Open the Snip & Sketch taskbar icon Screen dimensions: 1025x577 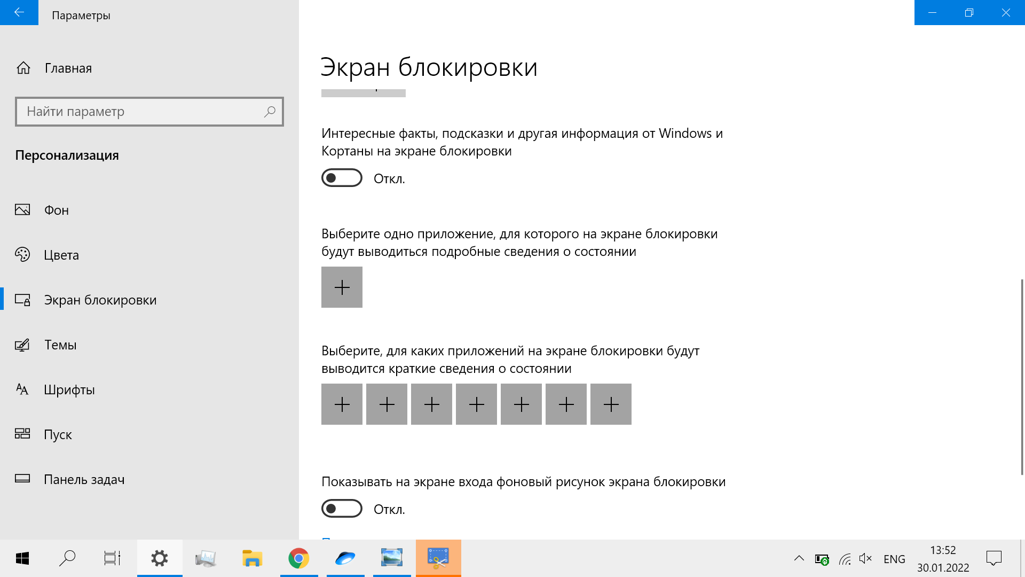point(438,558)
